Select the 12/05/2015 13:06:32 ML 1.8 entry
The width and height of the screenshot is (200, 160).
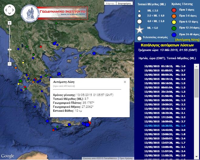pos(165,134)
